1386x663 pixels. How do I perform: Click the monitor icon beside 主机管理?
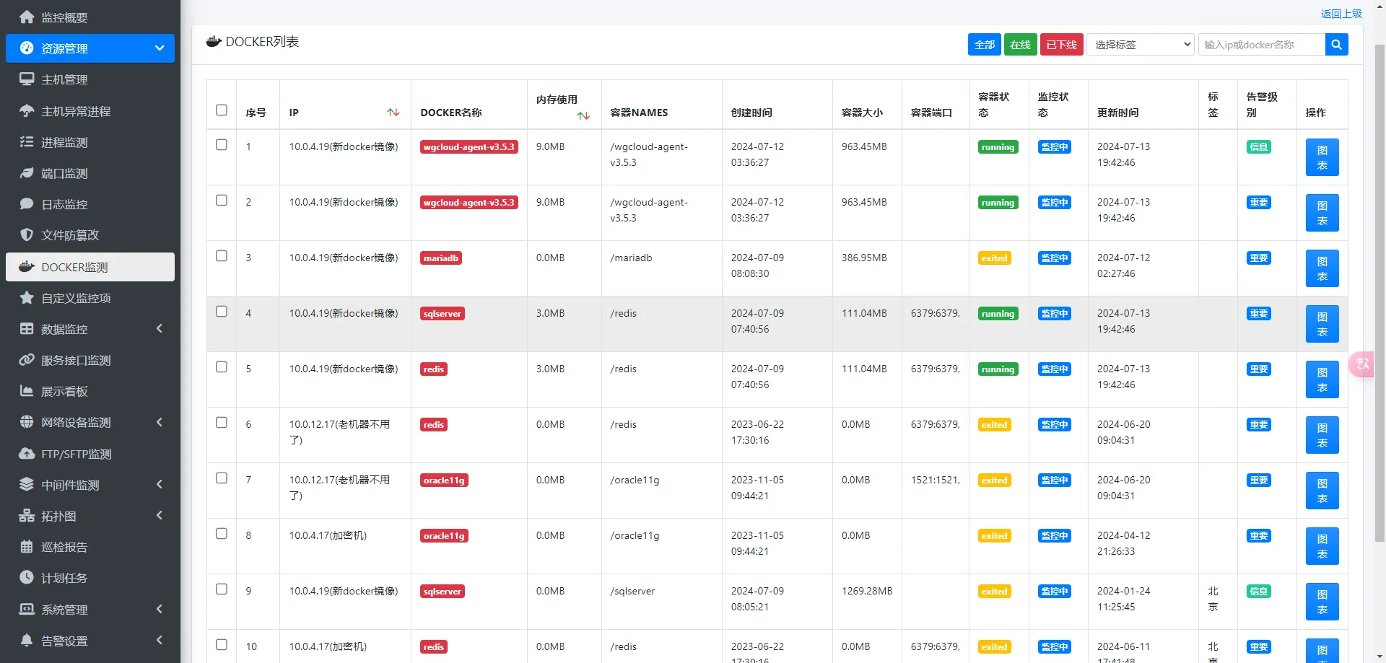pyautogui.click(x=27, y=79)
